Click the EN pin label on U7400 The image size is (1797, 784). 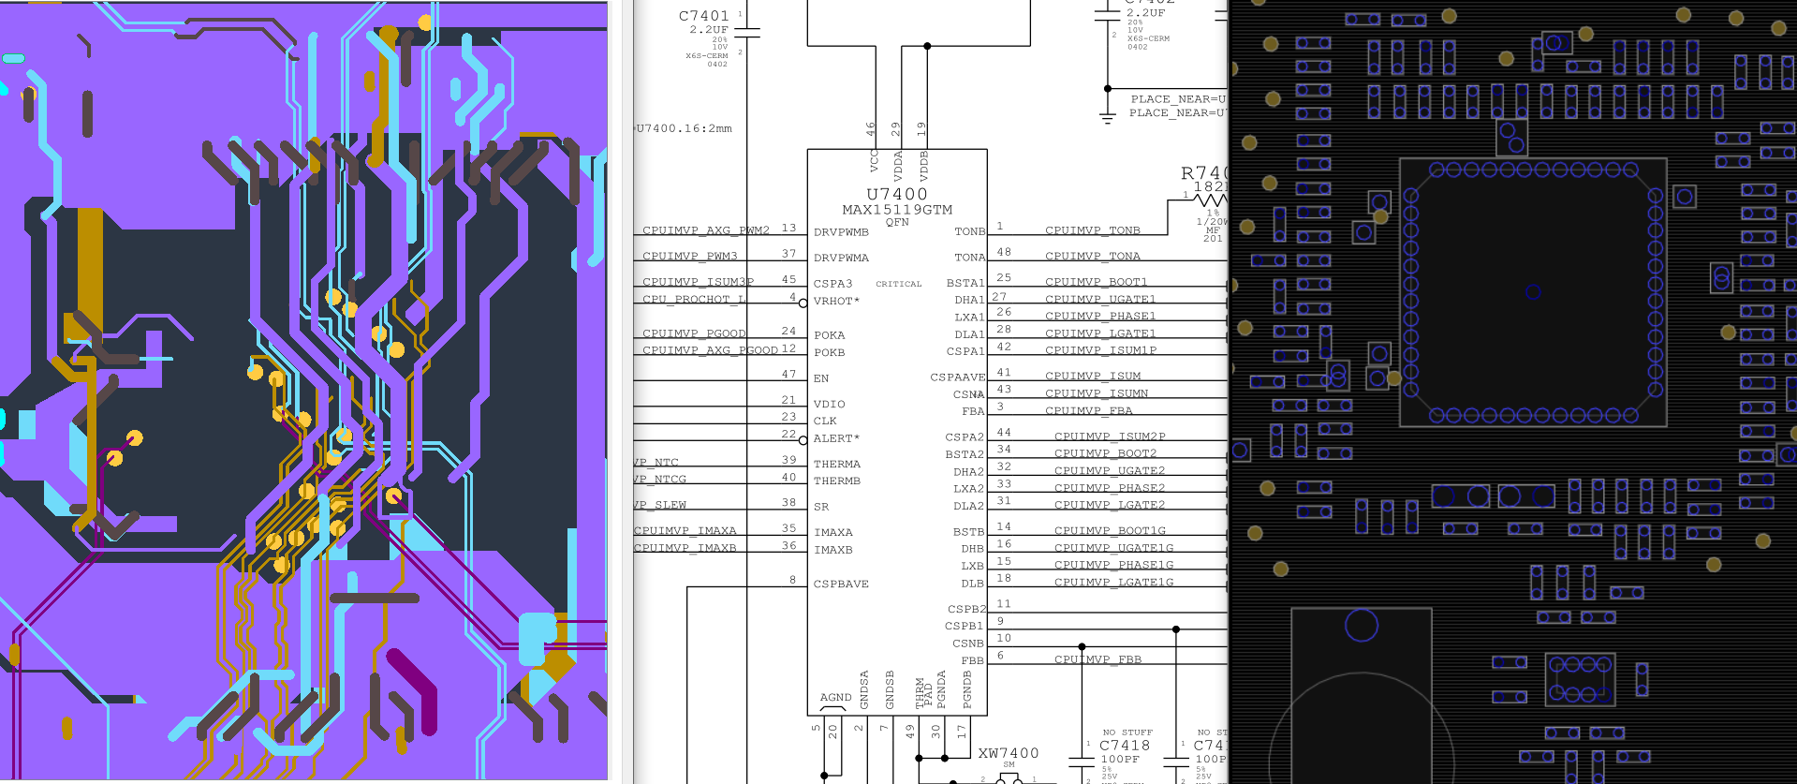(x=821, y=378)
